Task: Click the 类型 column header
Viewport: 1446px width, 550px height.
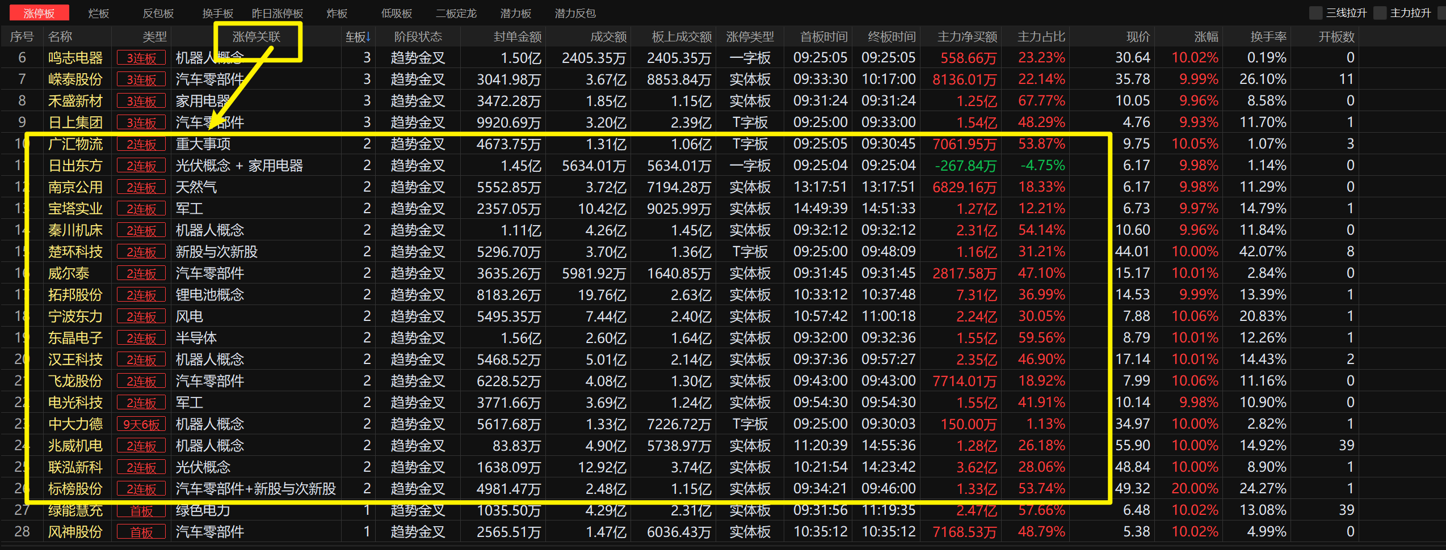Action: click(x=154, y=37)
